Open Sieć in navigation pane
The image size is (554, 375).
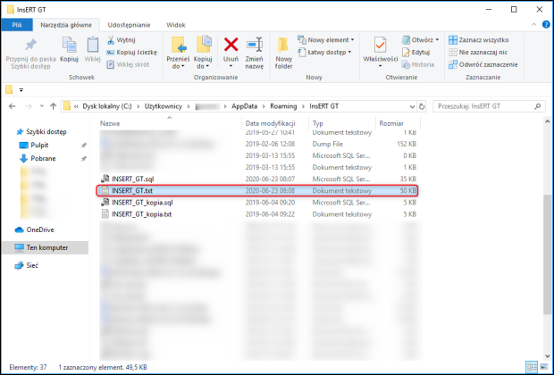coord(27,265)
